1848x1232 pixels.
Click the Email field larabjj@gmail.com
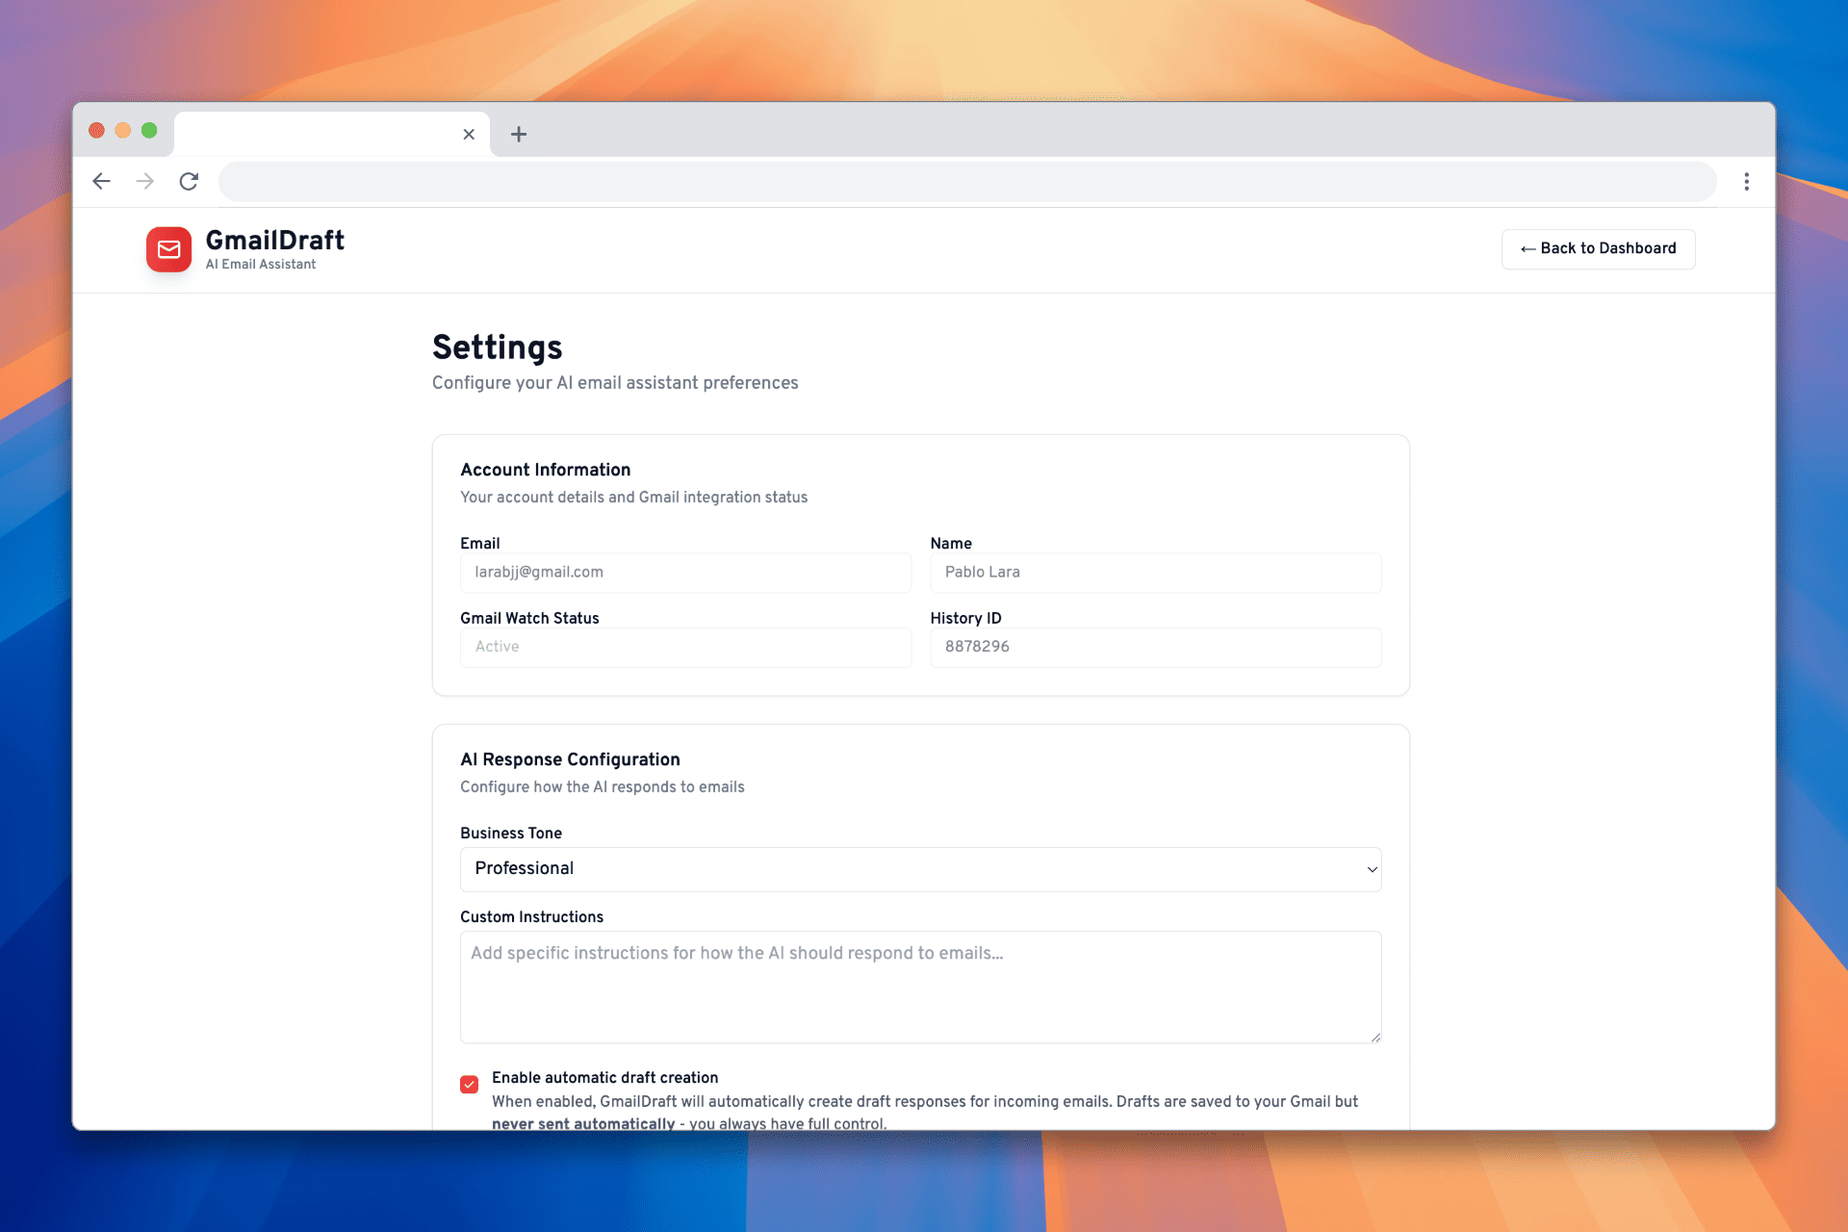685,573
